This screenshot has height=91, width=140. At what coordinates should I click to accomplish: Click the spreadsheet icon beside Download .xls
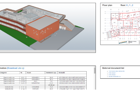pyautogui.click(x=23, y=68)
